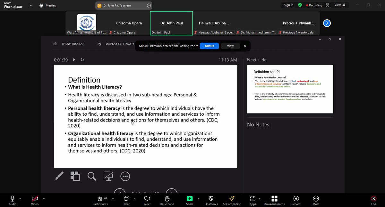
Task: Click the grid layout icon beside Recording
Action: coord(328,5)
